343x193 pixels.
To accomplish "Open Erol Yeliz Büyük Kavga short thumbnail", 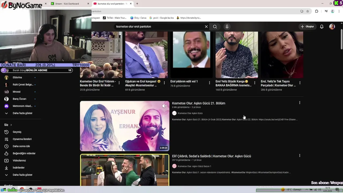I will 237,55.
